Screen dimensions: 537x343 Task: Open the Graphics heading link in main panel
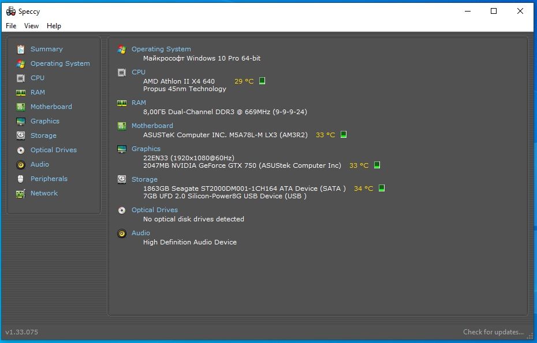146,148
